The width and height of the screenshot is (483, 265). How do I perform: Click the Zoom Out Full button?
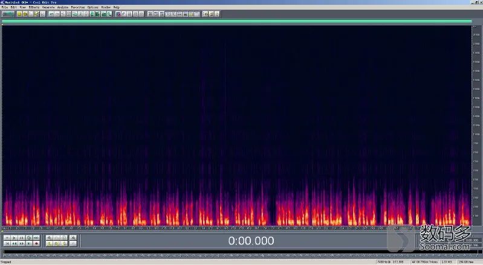(64, 238)
